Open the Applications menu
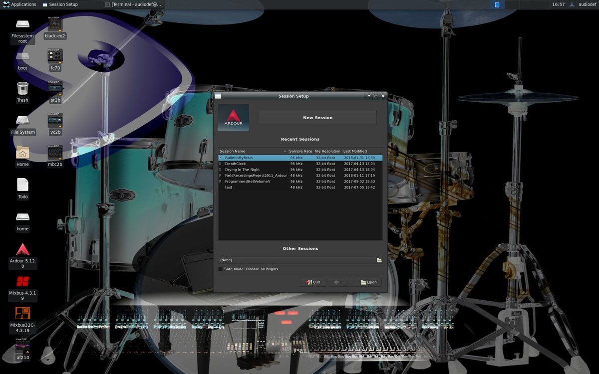 pyautogui.click(x=20, y=4)
